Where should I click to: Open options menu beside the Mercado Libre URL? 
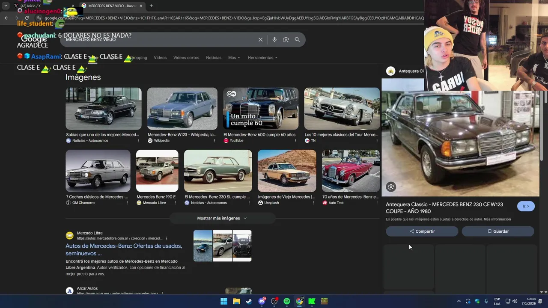[x=167, y=238]
